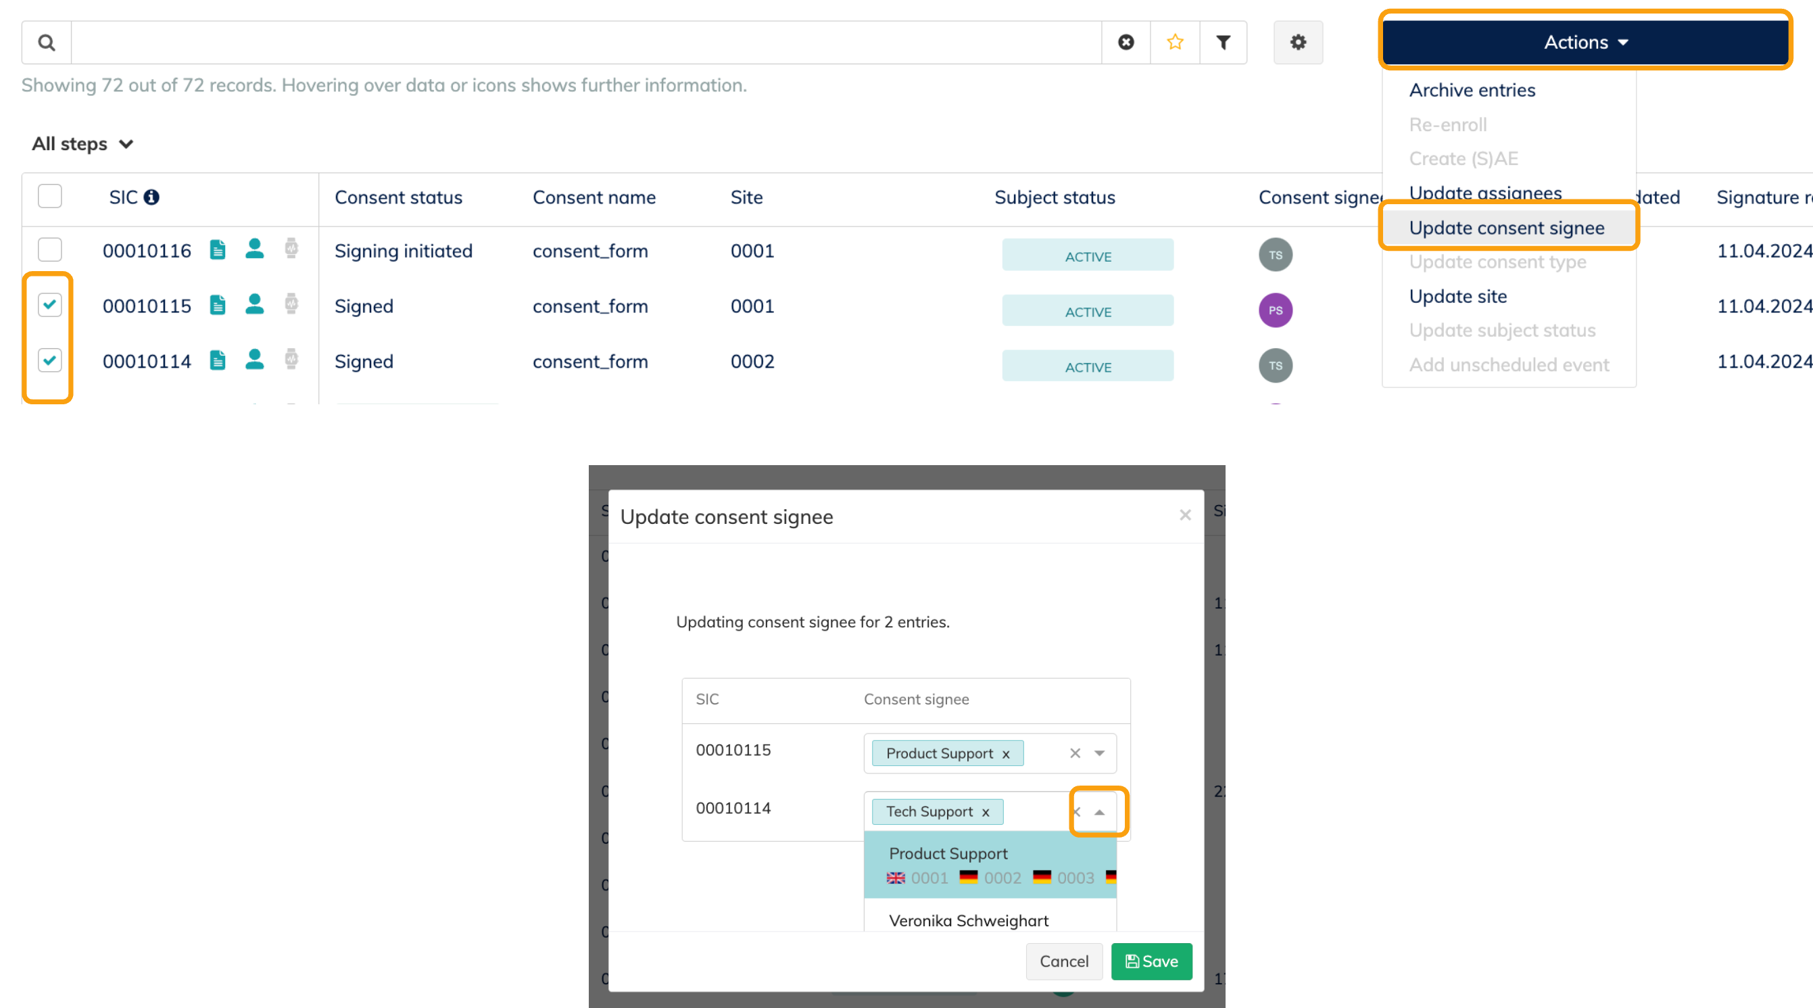Expand signee dropdown for 00010115
1813x1008 pixels.
[x=1098, y=753]
